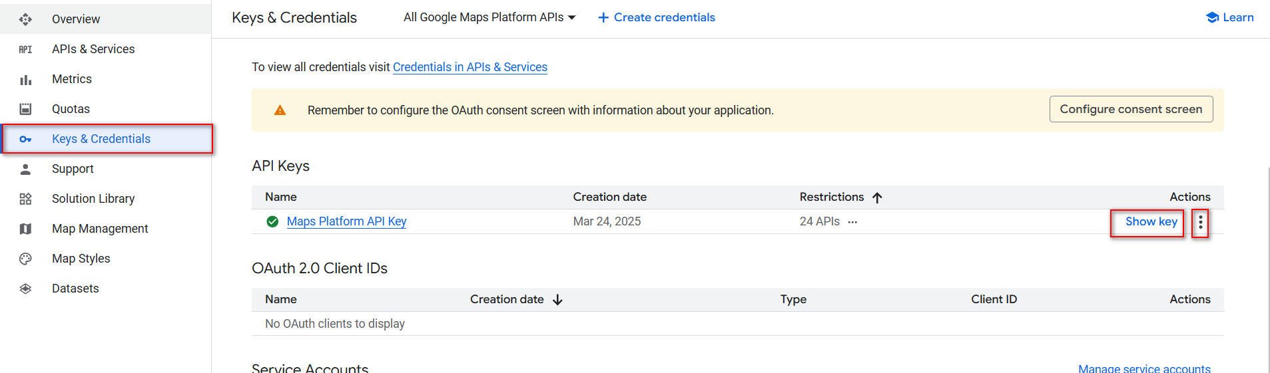Click the API Keys Name column header
1270x373 pixels.
[281, 197]
